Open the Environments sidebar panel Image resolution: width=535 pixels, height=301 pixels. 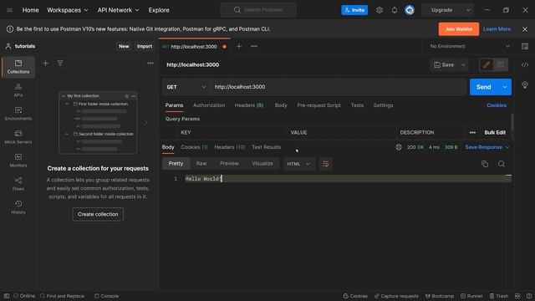pos(18,114)
